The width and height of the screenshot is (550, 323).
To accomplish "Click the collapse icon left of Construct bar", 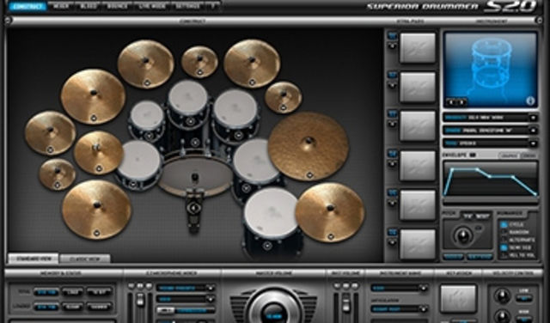I will [8, 21].
